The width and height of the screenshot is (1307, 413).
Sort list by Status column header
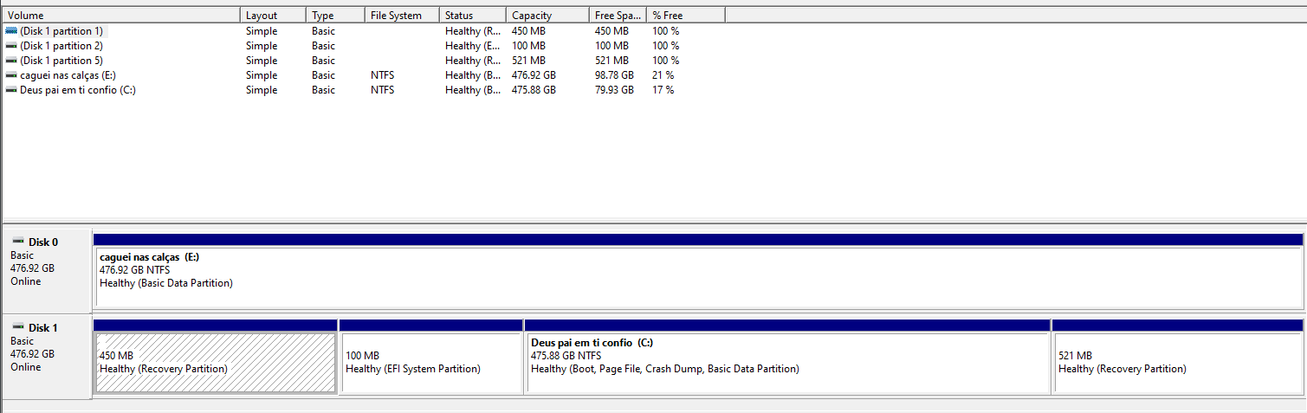point(473,16)
